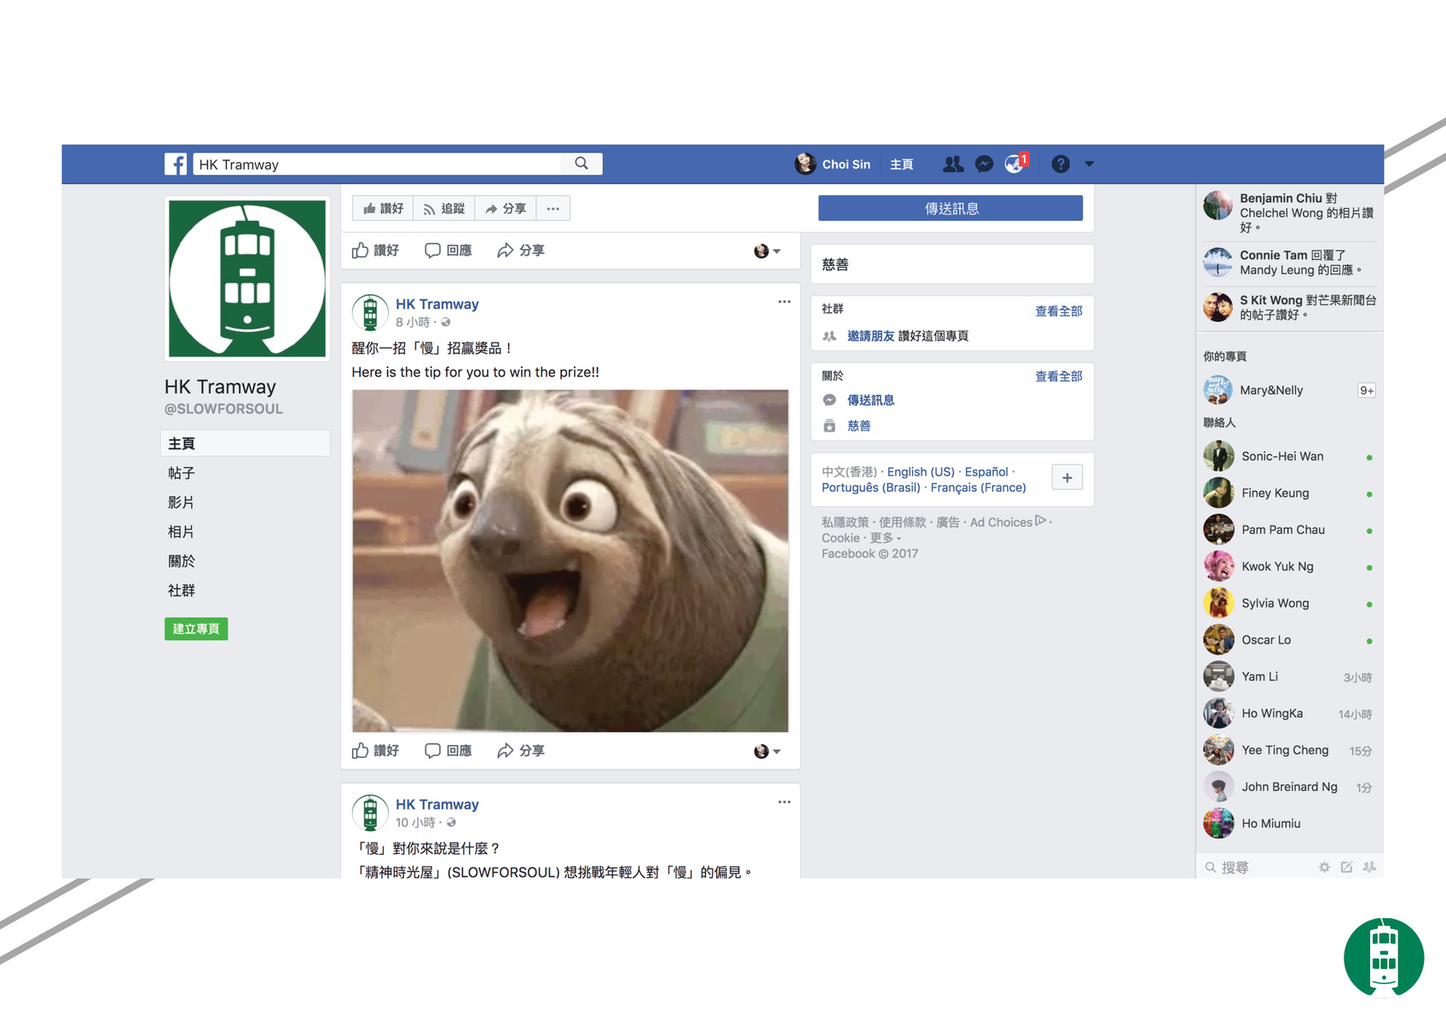
Task: Click 邀請朋友 link
Action: 870,336
